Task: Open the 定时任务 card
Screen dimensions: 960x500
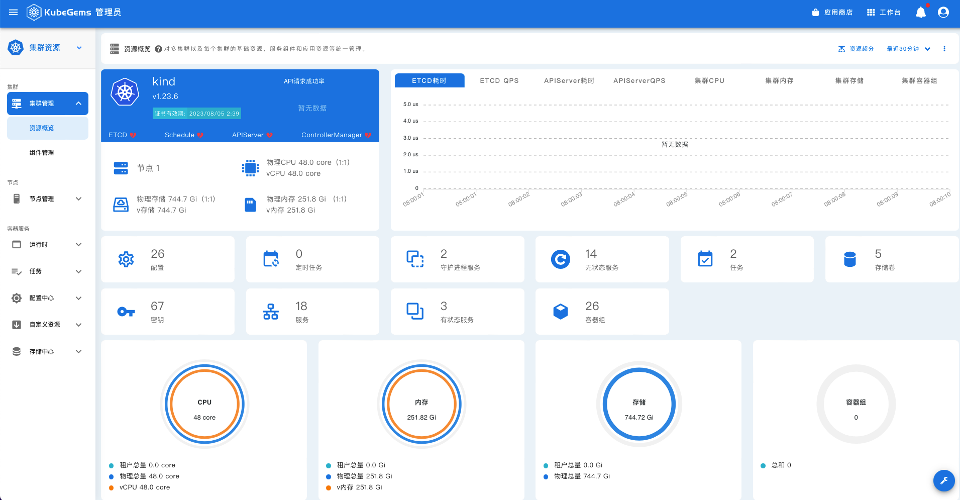Action: pyautogui.click(x=312, y=259)
